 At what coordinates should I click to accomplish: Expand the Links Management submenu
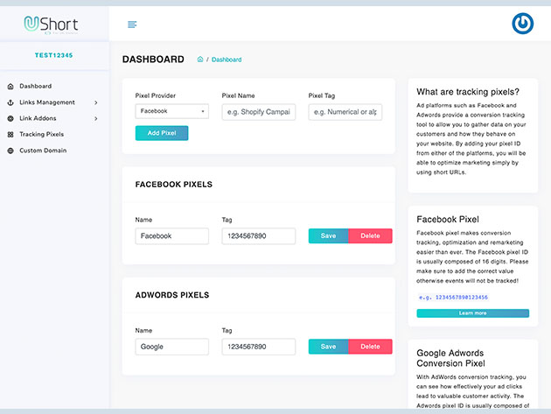click(x=95, y=102)
